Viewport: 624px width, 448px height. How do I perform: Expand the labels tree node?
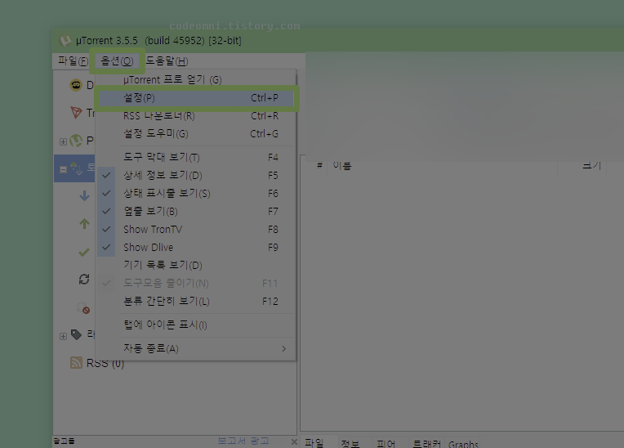click(x=63, y=336)
